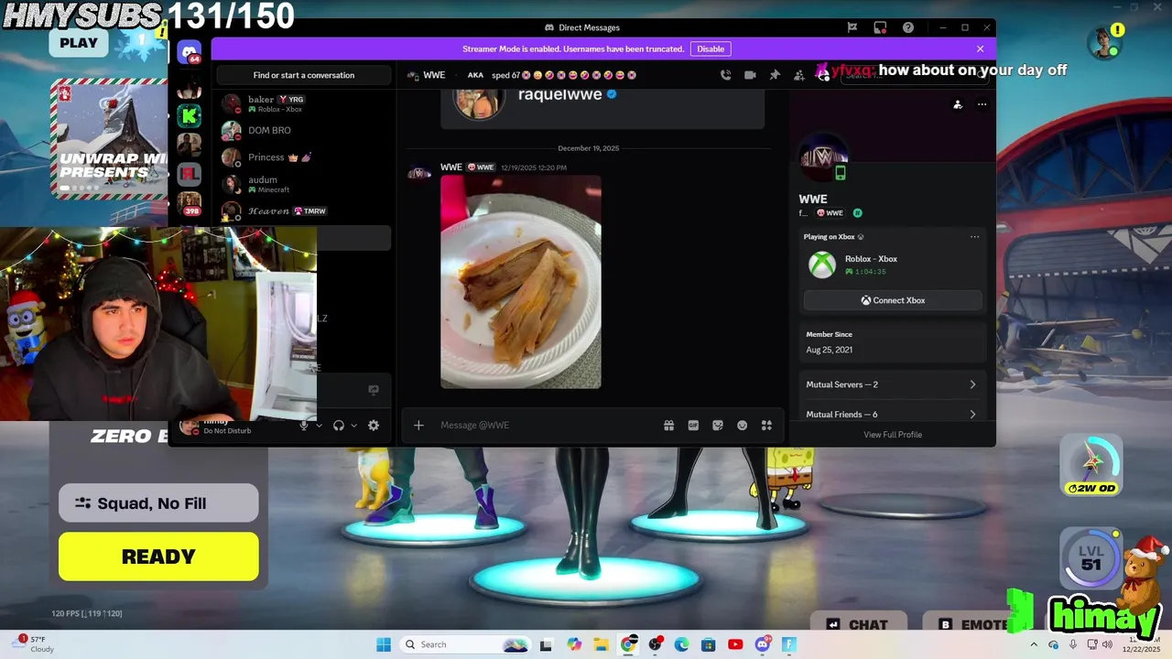Open Microsoft Edge from taskbar
This screenshot has height=659, width=1172.
(682, 644)
